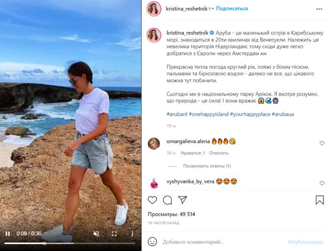
Task: Like vyshyvanka_by_vera's comment
Action: click(x=322, y=183)
